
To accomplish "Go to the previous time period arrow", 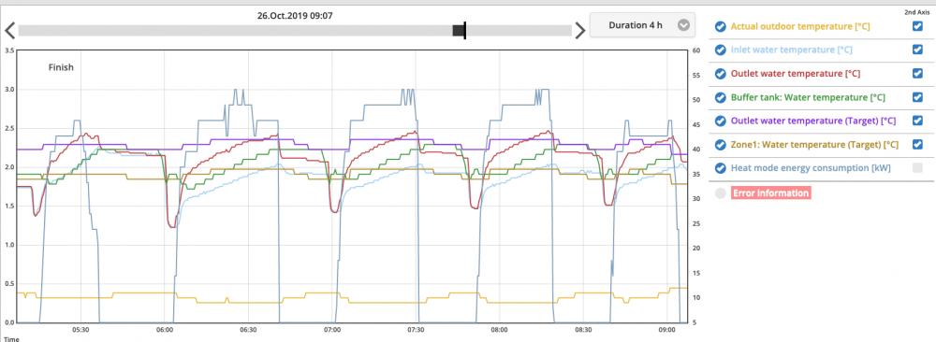I will pos(9,31).
